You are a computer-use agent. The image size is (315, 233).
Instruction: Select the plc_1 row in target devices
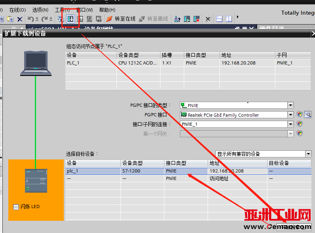click(x=188, y=171)
